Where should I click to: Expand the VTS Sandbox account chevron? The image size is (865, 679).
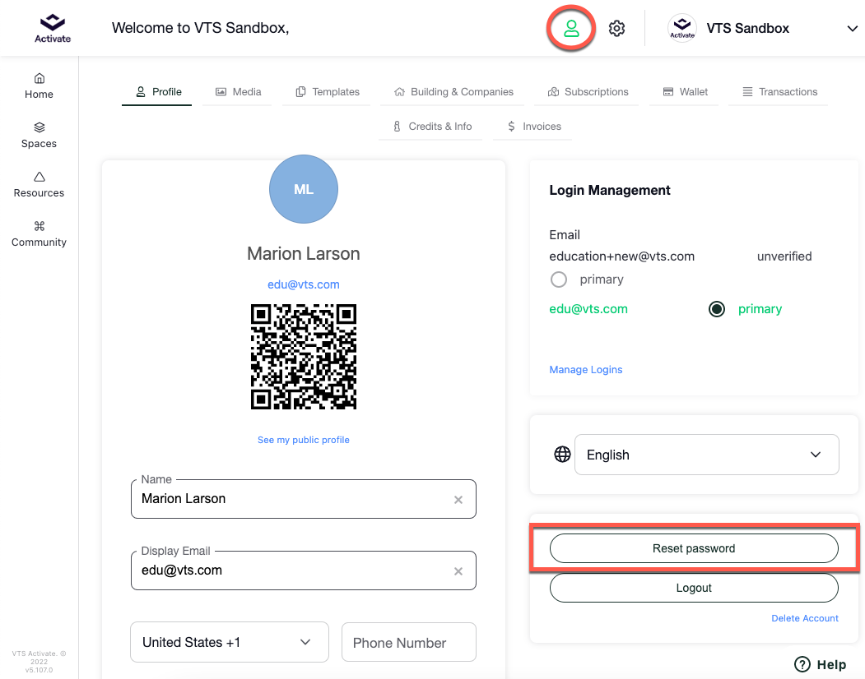pyautogui.click(x=853, y=29)
